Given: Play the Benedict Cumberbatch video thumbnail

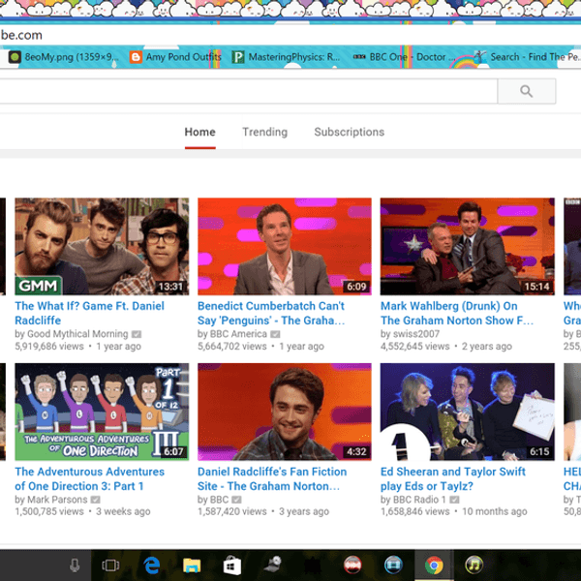Looking at the screenshot, I should point(285,246).
